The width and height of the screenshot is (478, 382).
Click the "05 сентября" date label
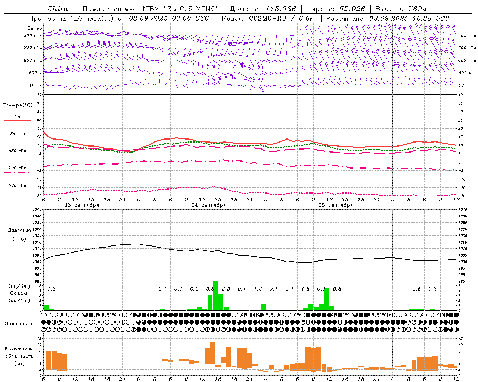click(x=336, y=205)
